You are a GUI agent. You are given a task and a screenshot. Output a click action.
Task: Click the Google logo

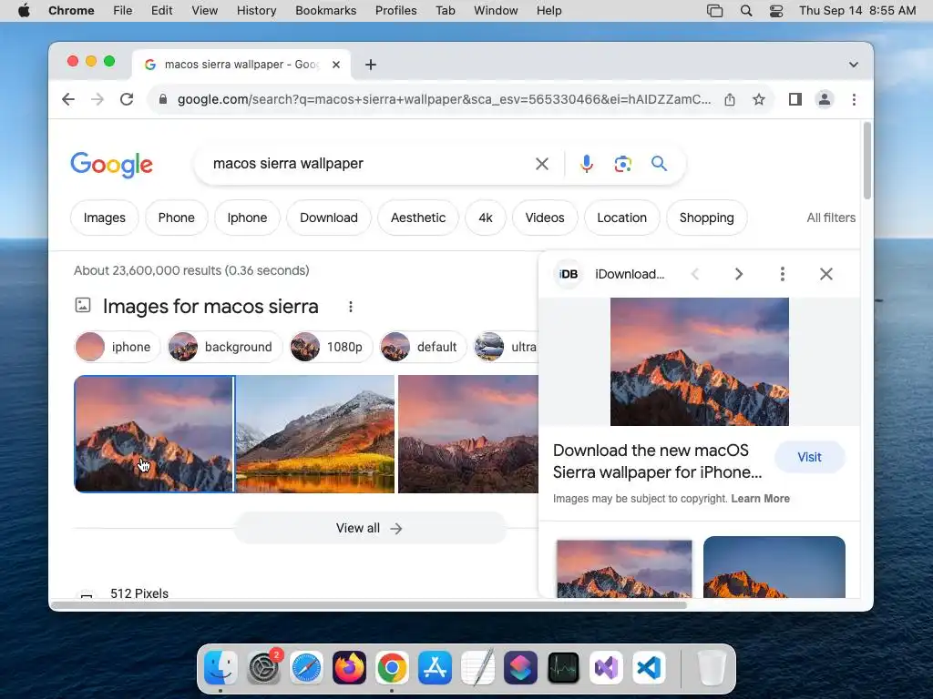click(112, 164)
